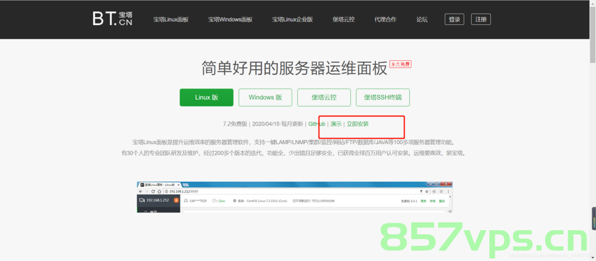The height and width of the screenshot is (261, 596).
Task: Click the 2020/04/15·每月更新 date text
Action: (278, 124)
